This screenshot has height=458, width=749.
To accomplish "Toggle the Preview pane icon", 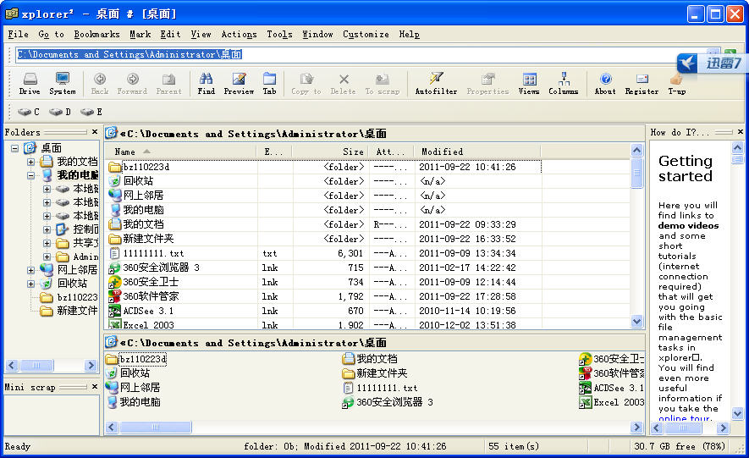I will coord(239,84).
